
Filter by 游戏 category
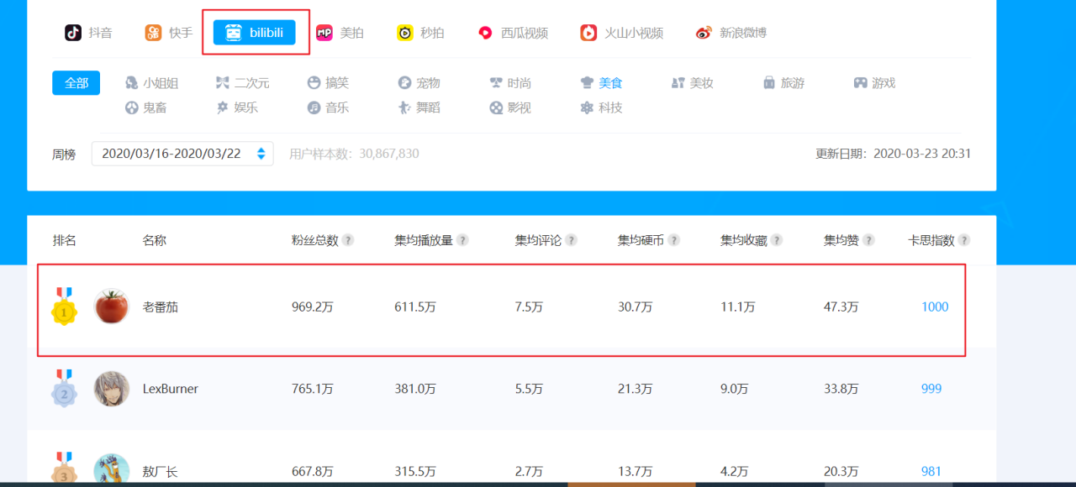874,83
